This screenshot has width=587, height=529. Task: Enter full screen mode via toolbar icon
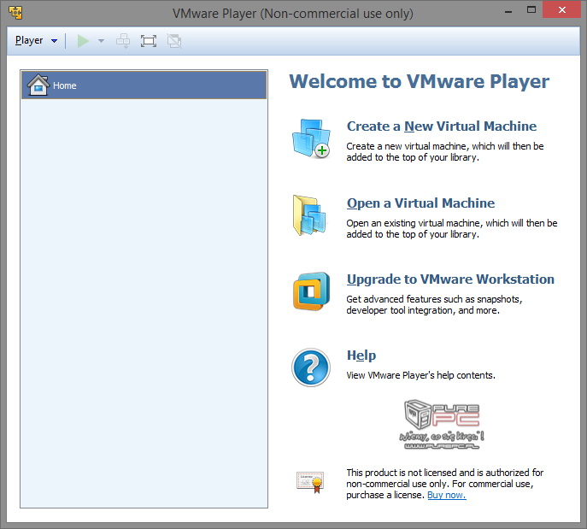pos(149,41)
